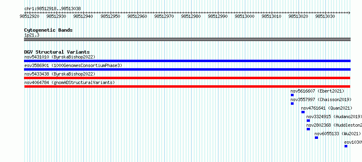Click the 98512990 ruler coordinate
This screenshot has height=162, width=362.
(218, 16)
